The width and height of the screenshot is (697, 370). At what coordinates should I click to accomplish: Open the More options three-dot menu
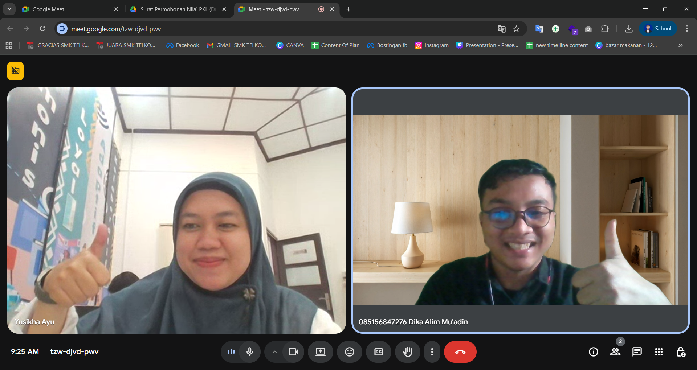click(x=432, y=352)
